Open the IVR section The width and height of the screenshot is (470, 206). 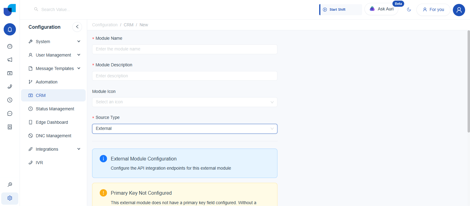click(x=53, y=163)
